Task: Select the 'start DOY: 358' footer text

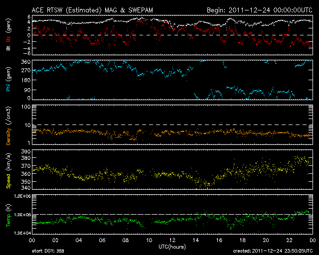Action: 48,251
